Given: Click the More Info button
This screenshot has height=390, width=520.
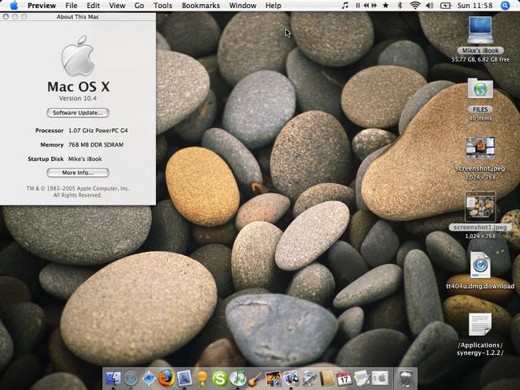Looking at the screenshot, I should (x=78, y=172).
